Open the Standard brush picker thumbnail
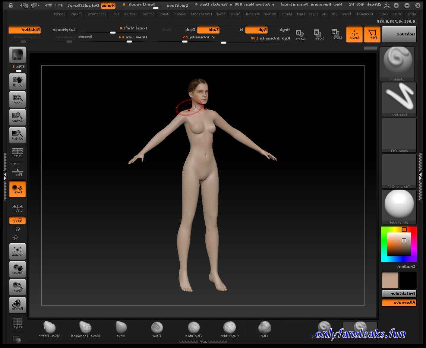Image resolution: width=426 pixels, height=348 pixels. pos(397,64)
